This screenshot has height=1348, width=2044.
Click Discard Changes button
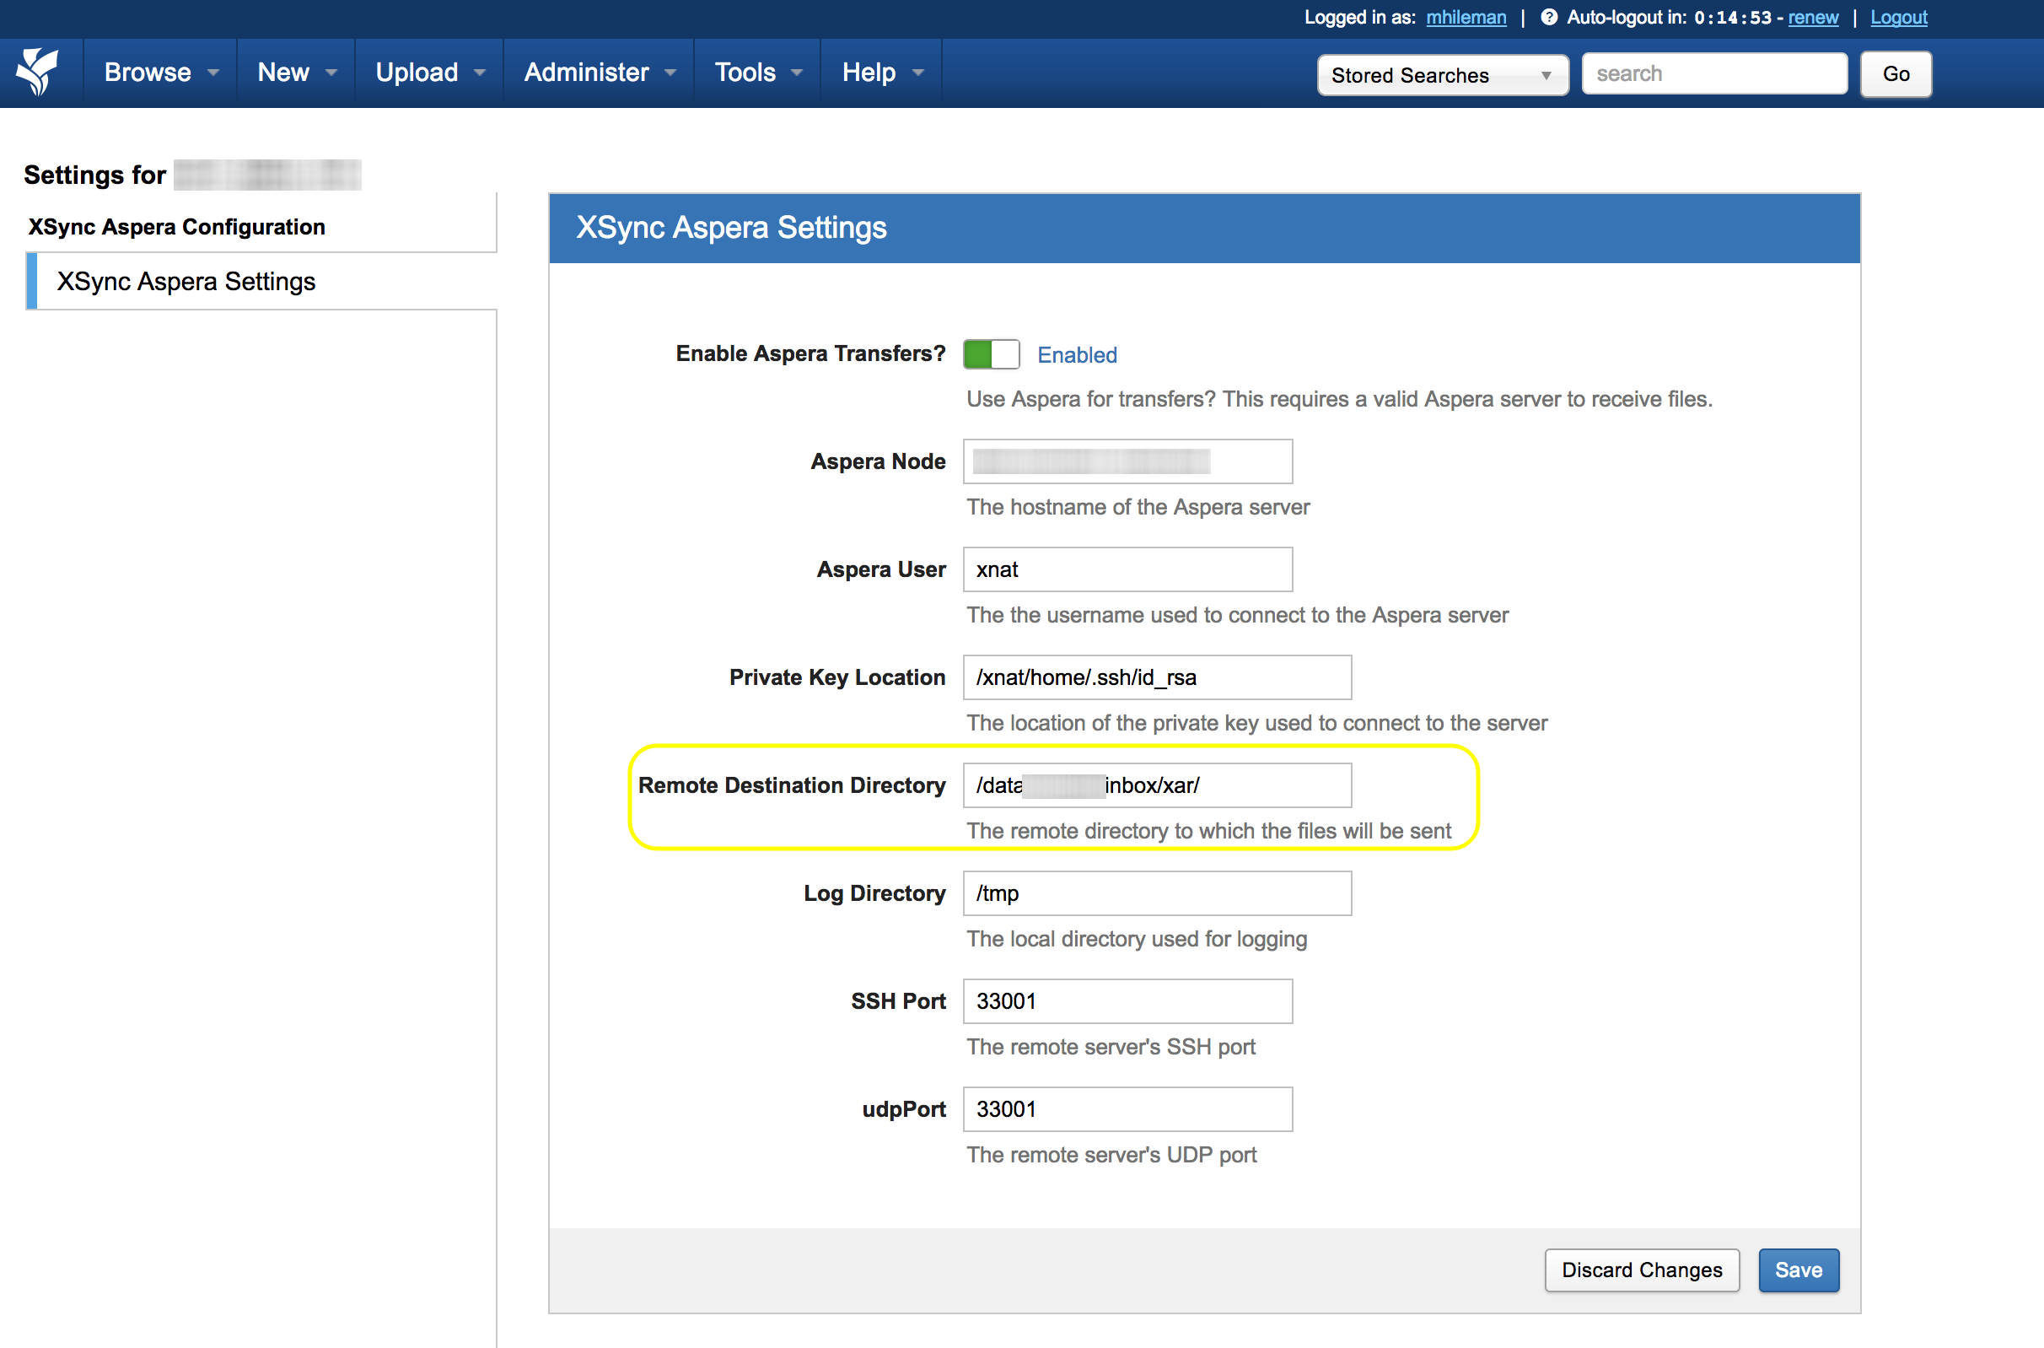[1641, 1270]
